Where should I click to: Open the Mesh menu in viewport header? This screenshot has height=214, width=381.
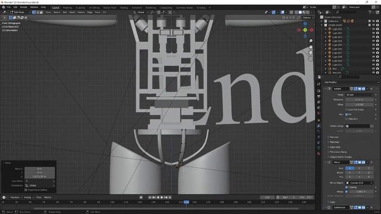click(x=73, y=12)
